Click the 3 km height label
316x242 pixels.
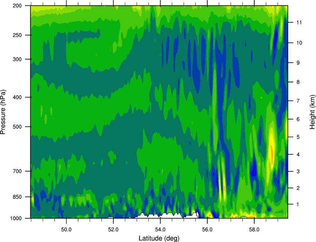pos(298,171)
